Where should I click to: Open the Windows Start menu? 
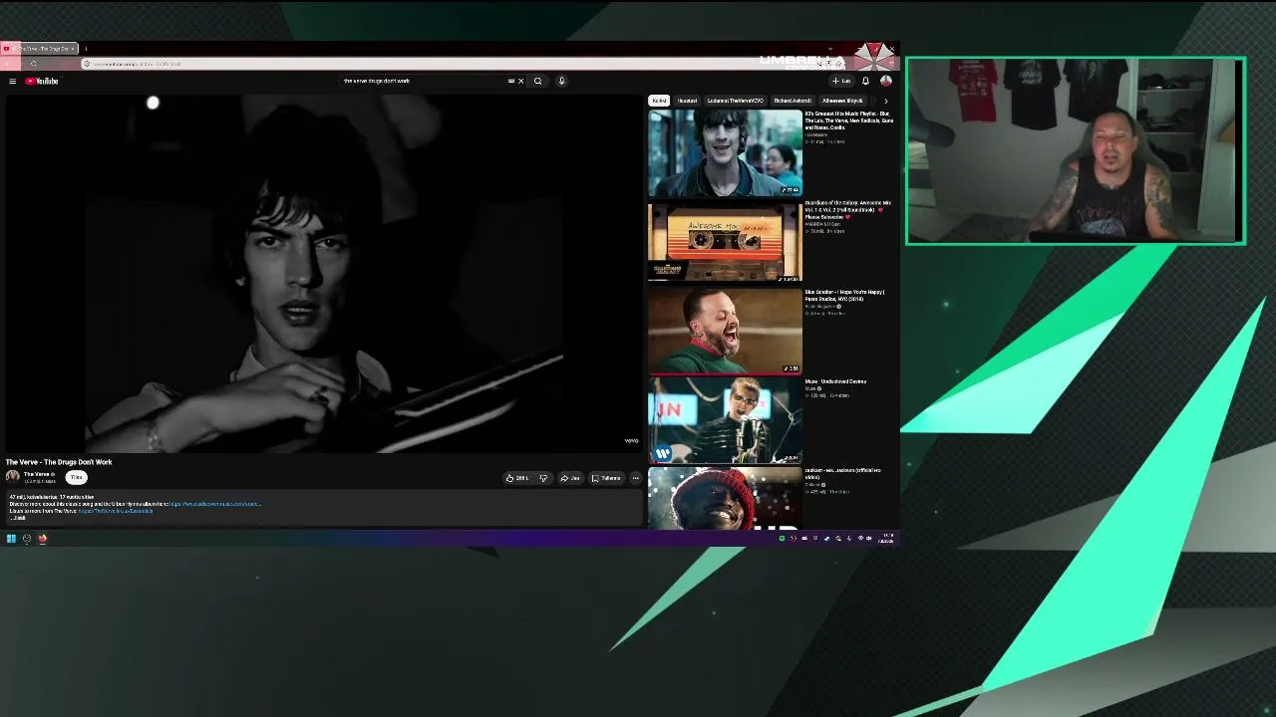point(11,539)
